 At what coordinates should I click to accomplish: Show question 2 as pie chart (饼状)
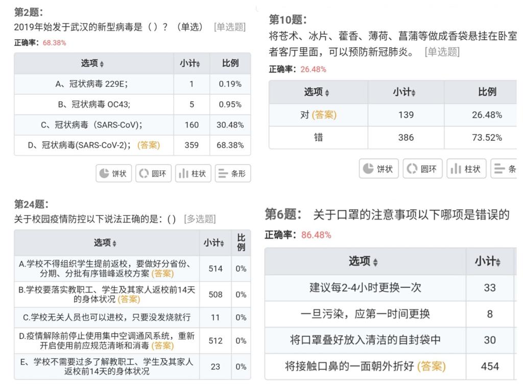coord(113,174)
